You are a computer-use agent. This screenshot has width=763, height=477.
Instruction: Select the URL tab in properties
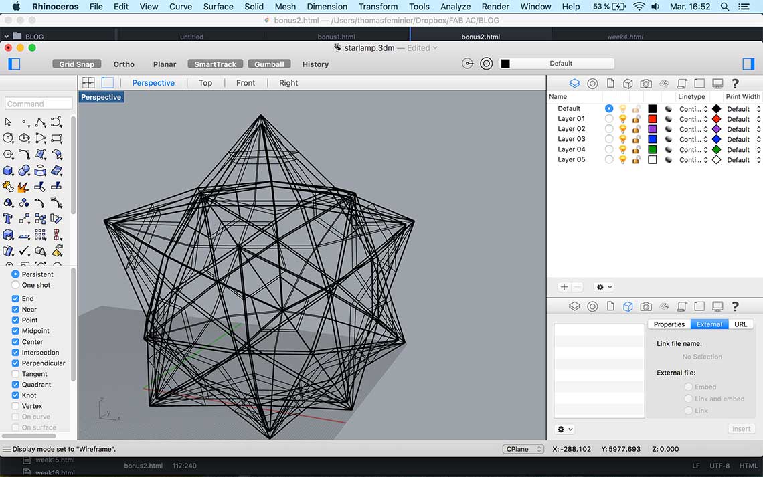pos(741,324)
